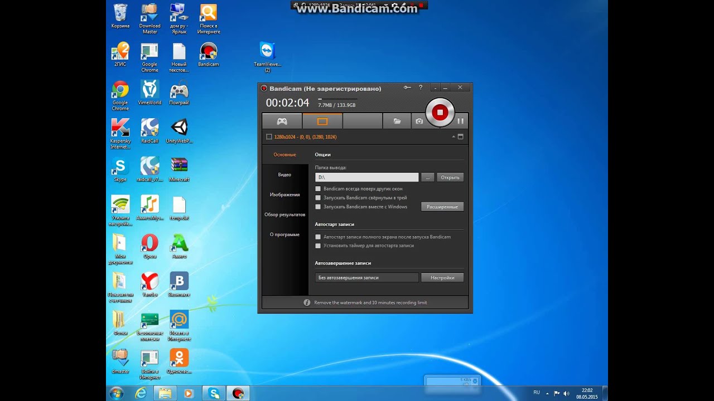Collapse panel with small up arrow
The height and width of the screenshot is (401, 714).
454,136
